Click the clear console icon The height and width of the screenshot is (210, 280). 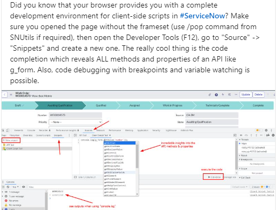coord(8,187)
